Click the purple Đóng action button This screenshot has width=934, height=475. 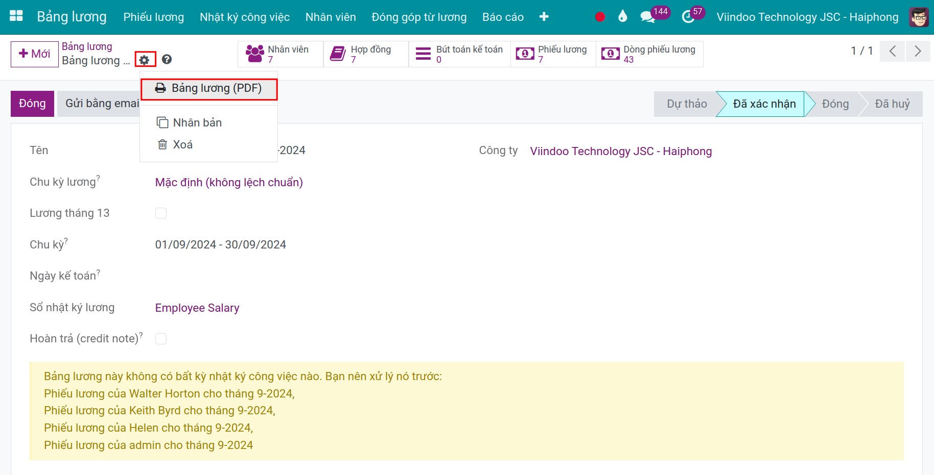(x=32, y=104)
